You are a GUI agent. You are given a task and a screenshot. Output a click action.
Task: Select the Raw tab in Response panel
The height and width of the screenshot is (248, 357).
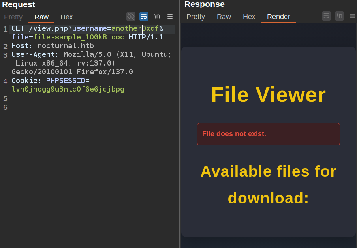tap(224, 17)
